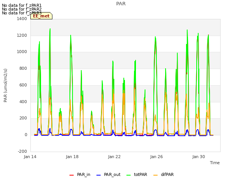Toggle the PAR_in legend entry
The height and width of the screenshot is (182, 243).
[x=80, y=174]
